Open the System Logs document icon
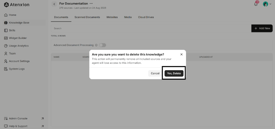Screen dimensions: 275x129 click(6, 69)
